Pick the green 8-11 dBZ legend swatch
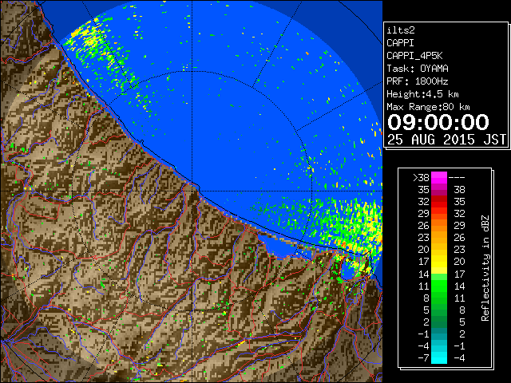Screen dimensions: 511x383 [x=439, y=298]
